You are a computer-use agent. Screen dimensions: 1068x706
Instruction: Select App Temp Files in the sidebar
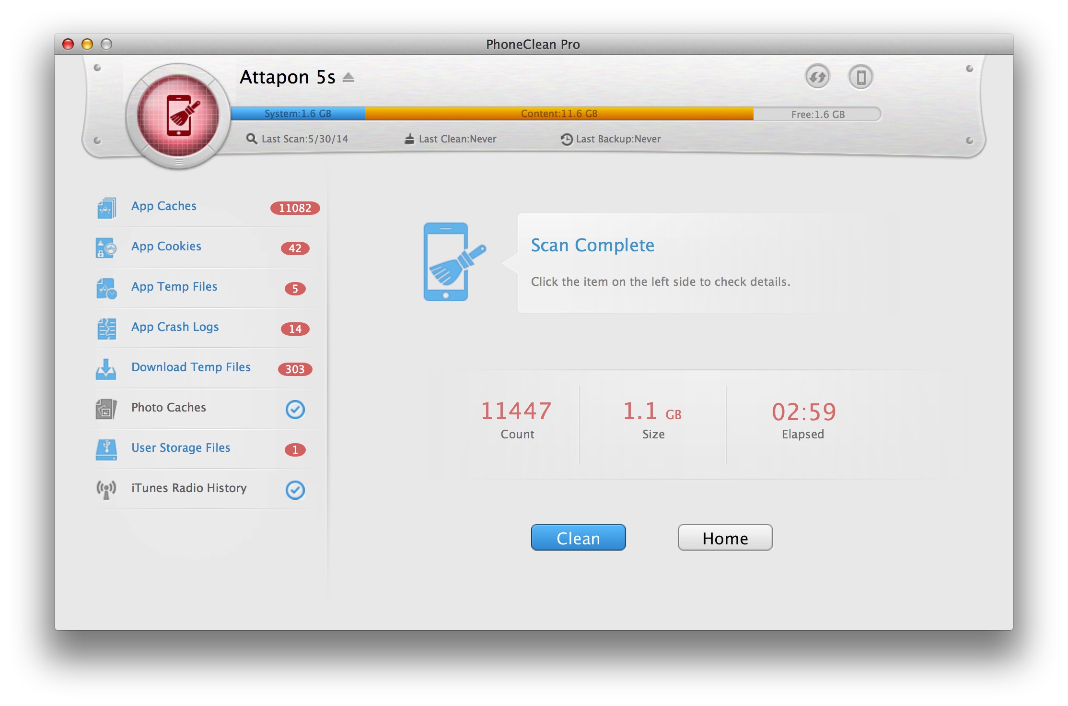pyautogui.click(x=174, y=286)
